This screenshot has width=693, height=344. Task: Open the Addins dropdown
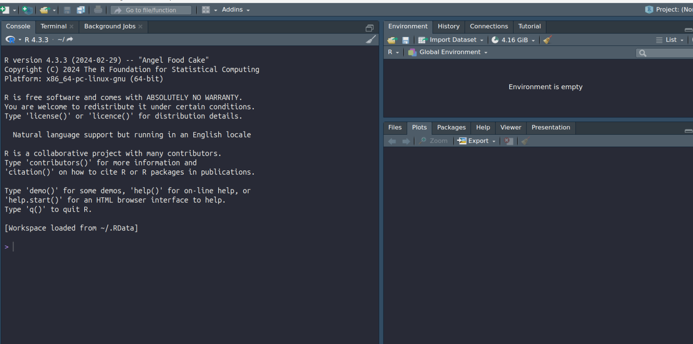[236, 10]
